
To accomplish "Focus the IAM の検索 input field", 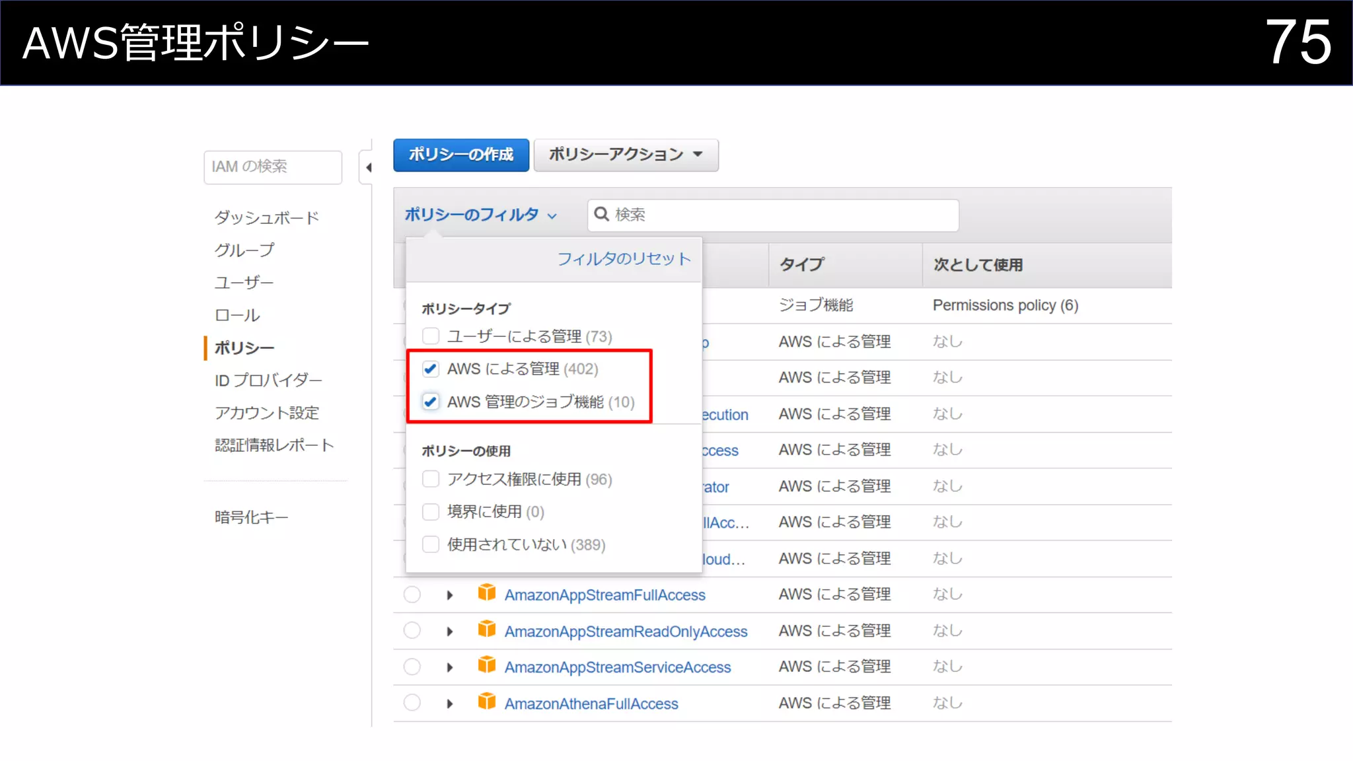I will point(273,167).
